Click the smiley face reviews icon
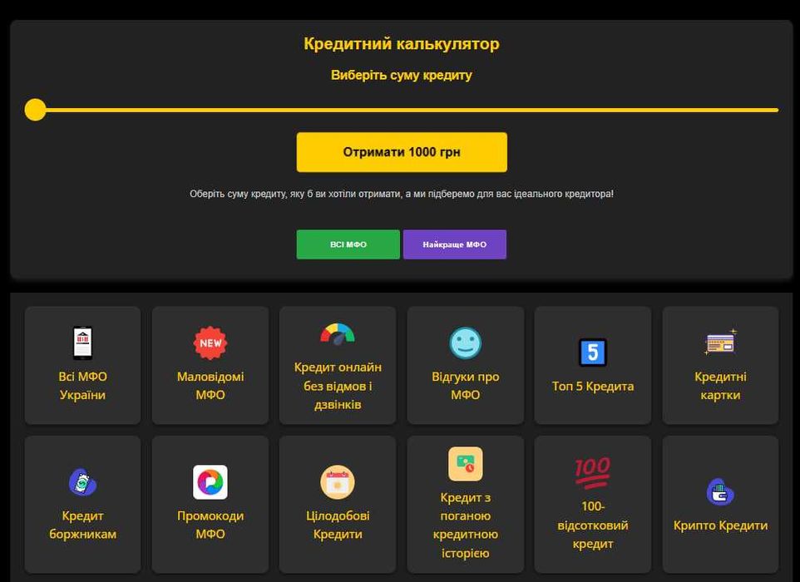Image resolution: width=800 pixels, height=582 pixels. (466, 343)
